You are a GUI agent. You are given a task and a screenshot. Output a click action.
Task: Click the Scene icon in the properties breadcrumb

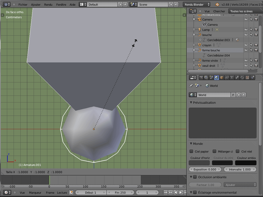(x=197, y=86)
